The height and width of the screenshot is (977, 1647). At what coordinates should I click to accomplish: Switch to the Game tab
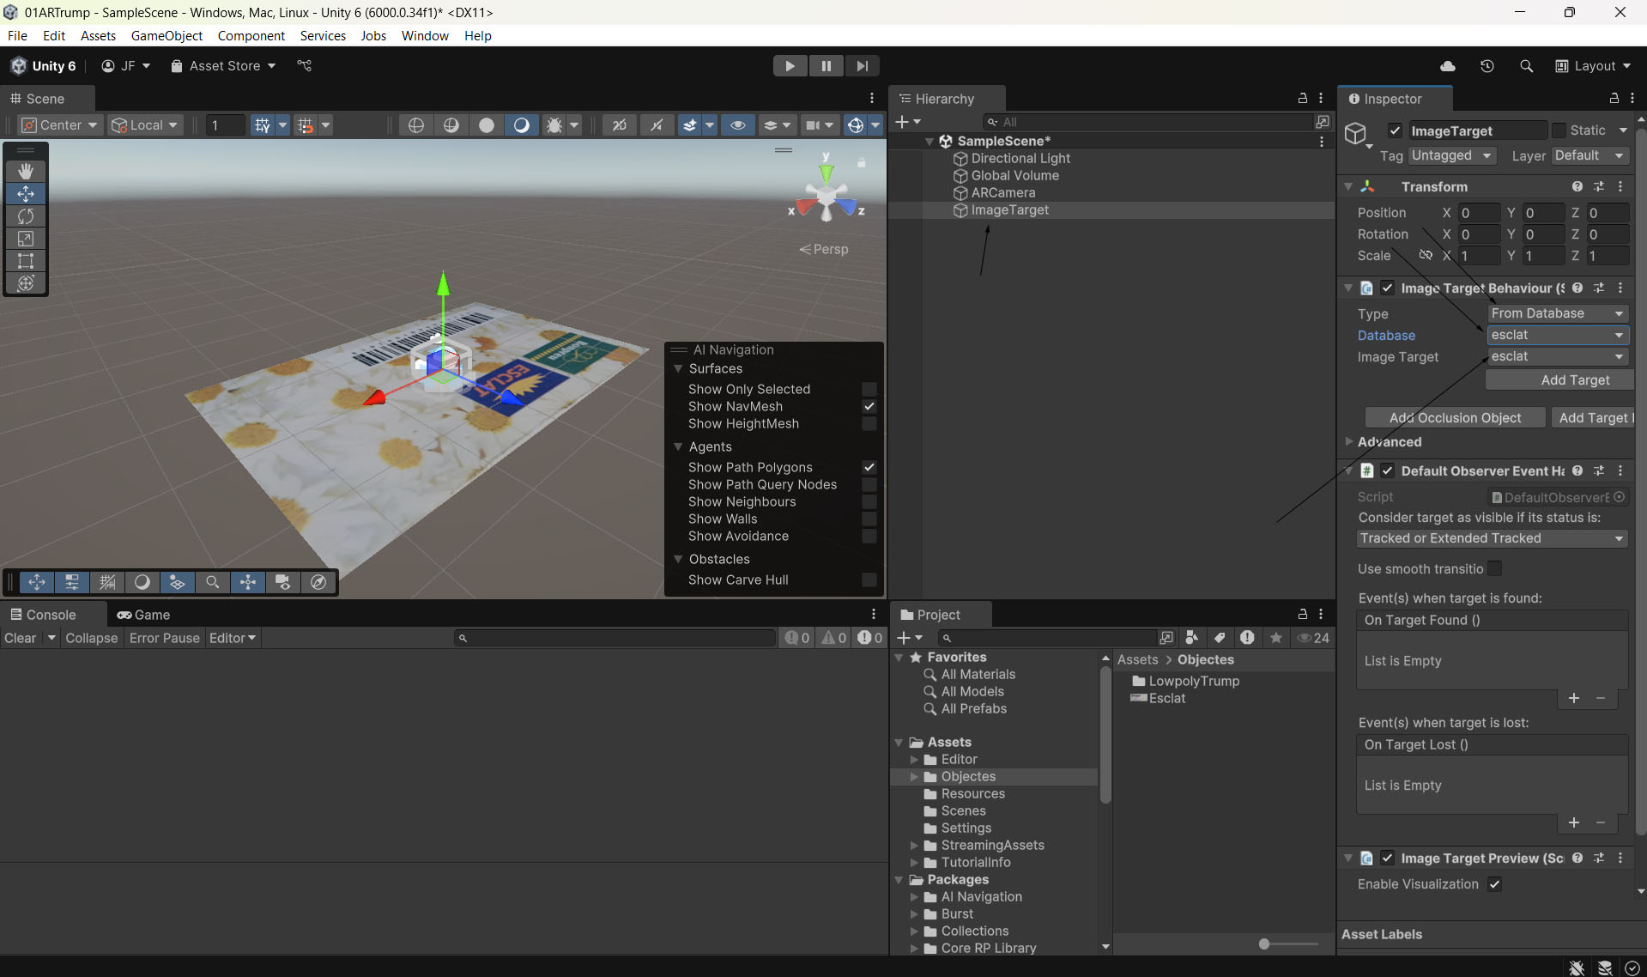pos(144,615)
